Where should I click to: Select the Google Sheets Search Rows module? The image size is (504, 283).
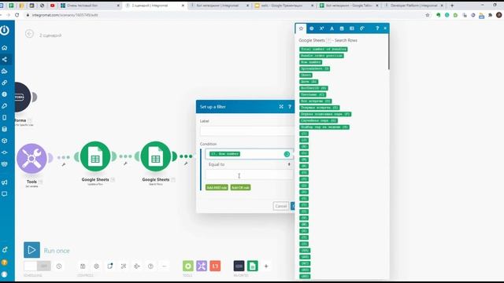click(x=156, y=156)
